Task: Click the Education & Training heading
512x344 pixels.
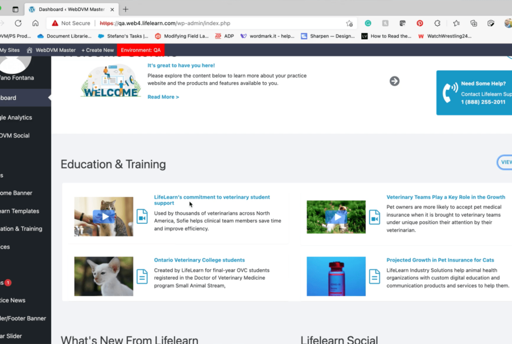Action: [x=113, y=164]
